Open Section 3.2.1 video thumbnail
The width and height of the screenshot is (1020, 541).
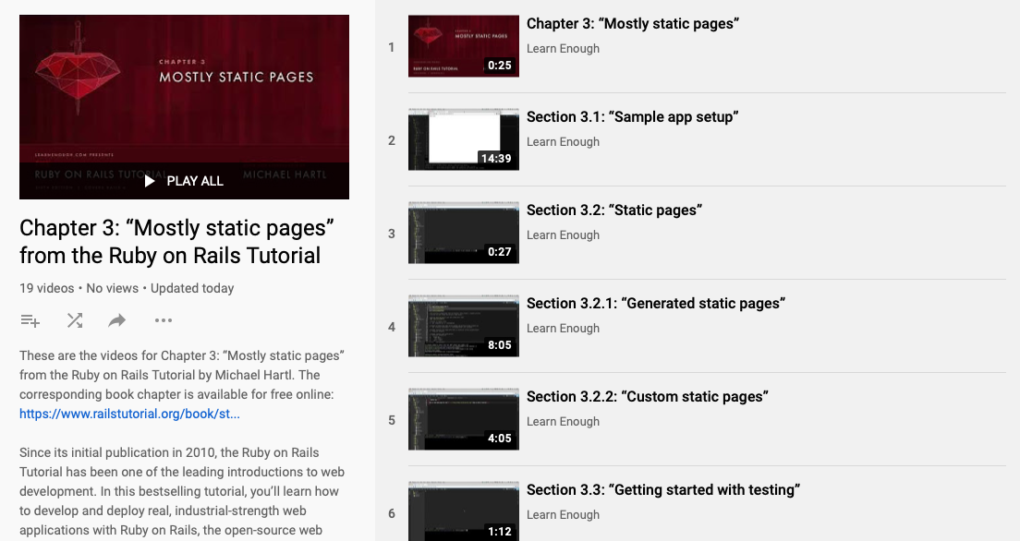click(x=463, y=326)
